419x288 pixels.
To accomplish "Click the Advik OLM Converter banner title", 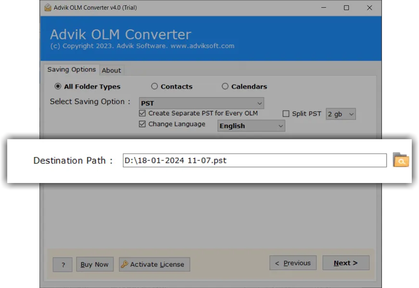I will click(x=121, y=35).
